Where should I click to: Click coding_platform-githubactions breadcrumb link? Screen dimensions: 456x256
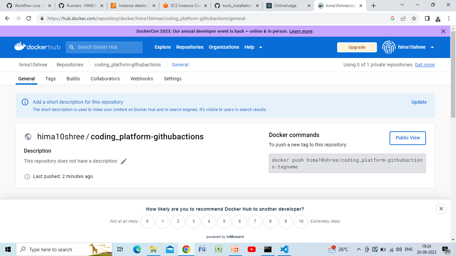[x=128, y=65]
